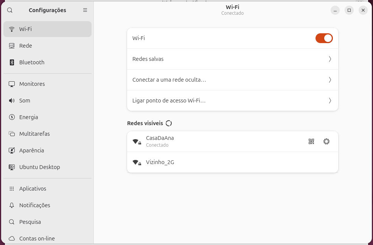This screenshot has height=245, width=373.
Task: Open Som settings panel
Action: tap(47, 101)
